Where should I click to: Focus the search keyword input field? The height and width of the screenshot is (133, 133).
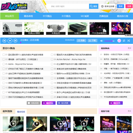point(69,6)
